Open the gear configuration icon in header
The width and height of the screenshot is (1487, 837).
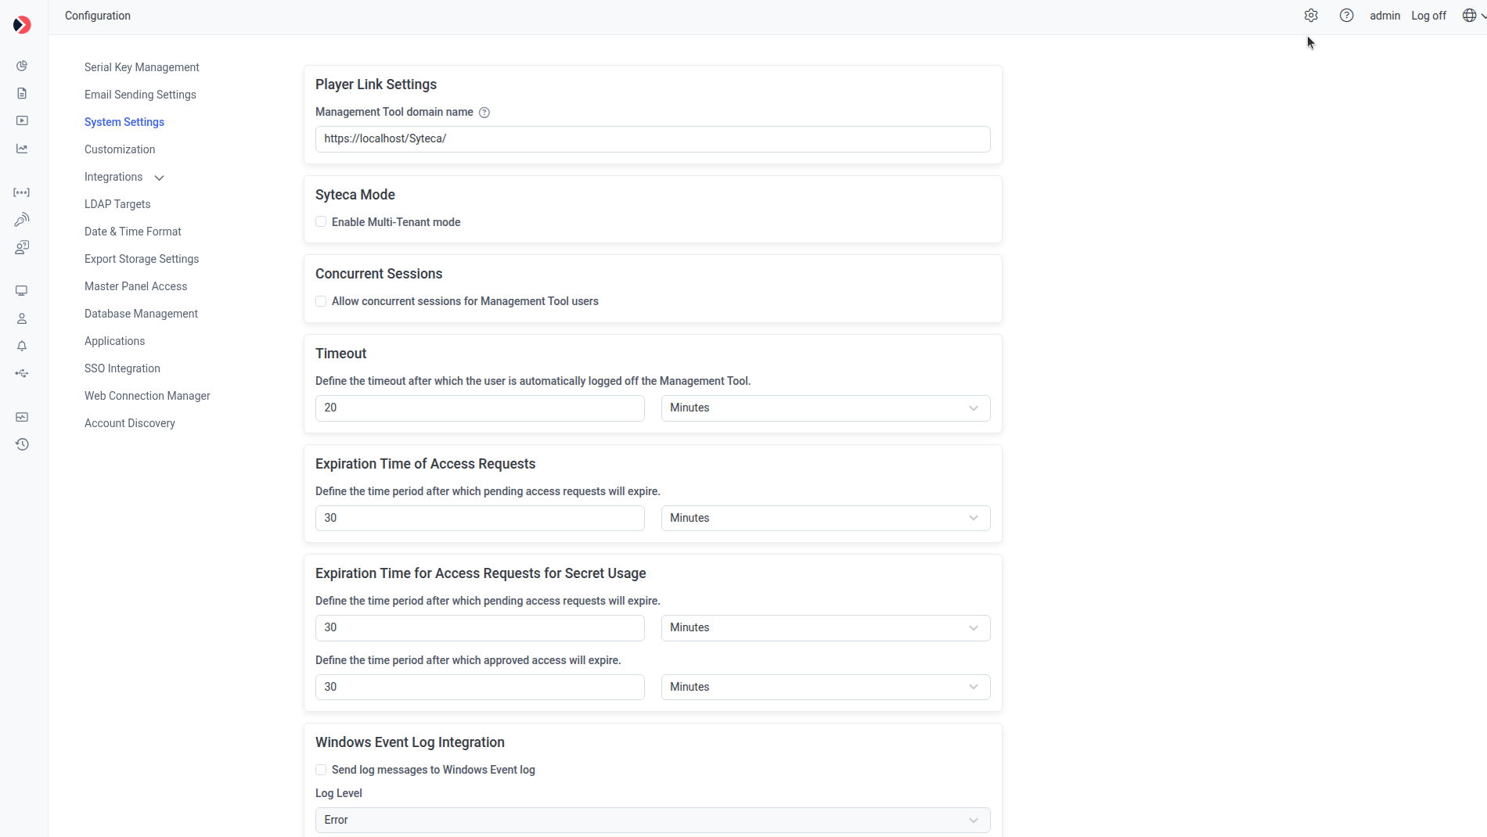tap(1311, 16)
